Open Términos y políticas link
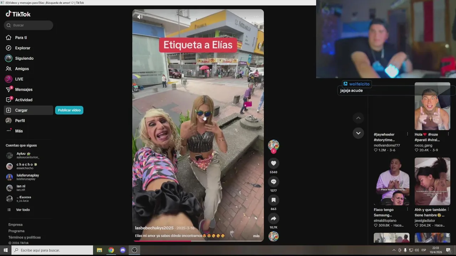The width and height of the screenshot is (456, 256). pyautogui.click(x=25, y=238)
